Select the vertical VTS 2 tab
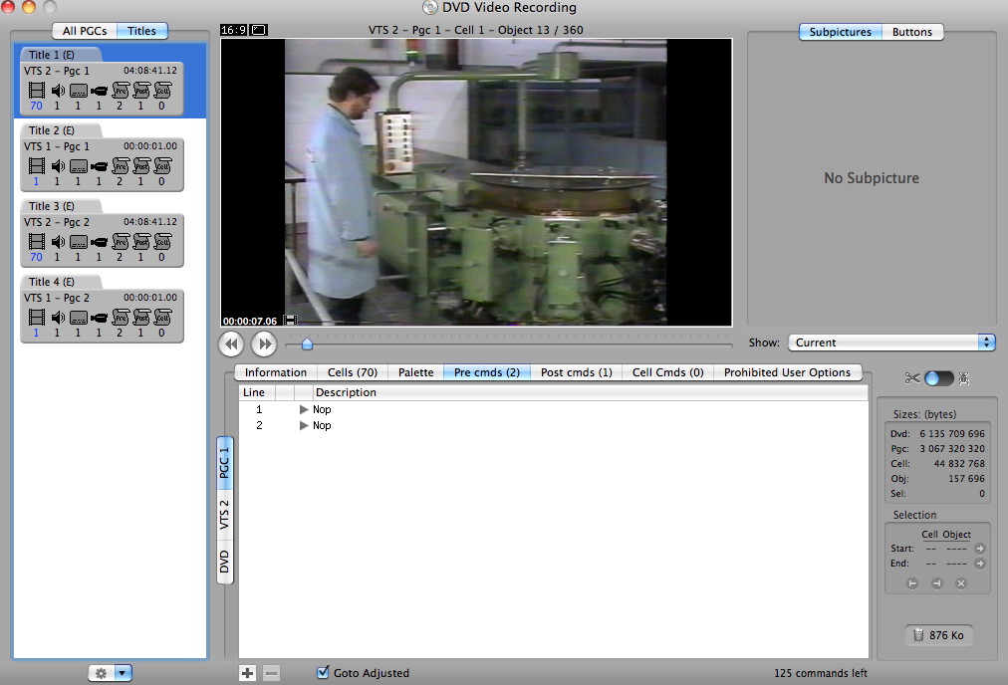This screenshot has height=685, width=1008. (x=224, y=515)
